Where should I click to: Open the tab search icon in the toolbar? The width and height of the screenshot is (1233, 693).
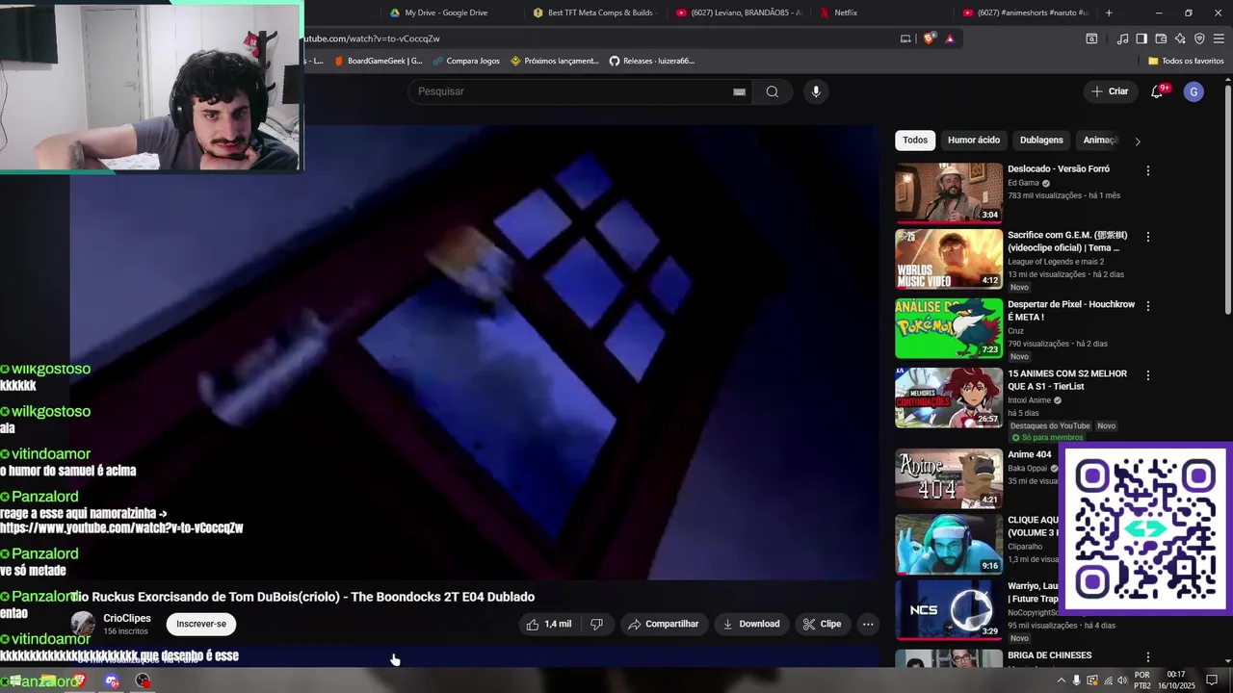point(1091,38)
